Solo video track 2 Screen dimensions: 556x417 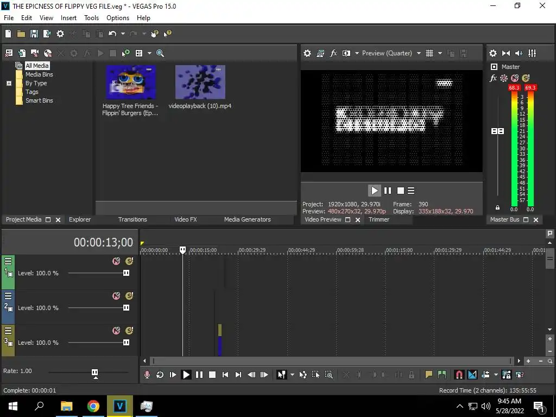pyautogui.click(x=129, y=296)
